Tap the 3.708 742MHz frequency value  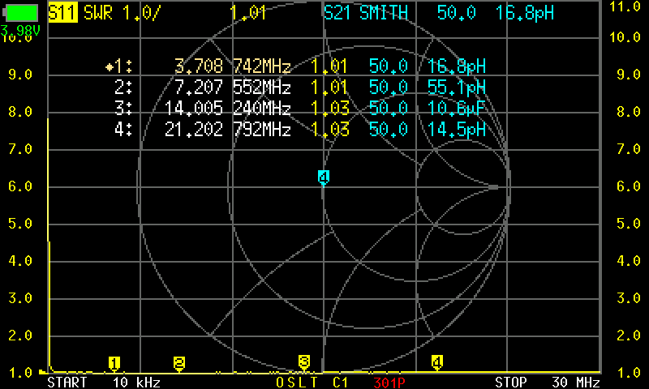point(233,66)
